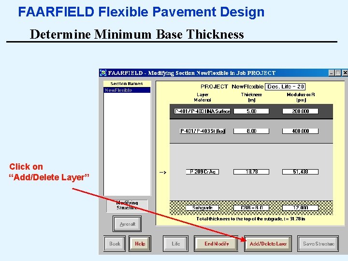Click the Layer Material column header

(x=203, y=97)
